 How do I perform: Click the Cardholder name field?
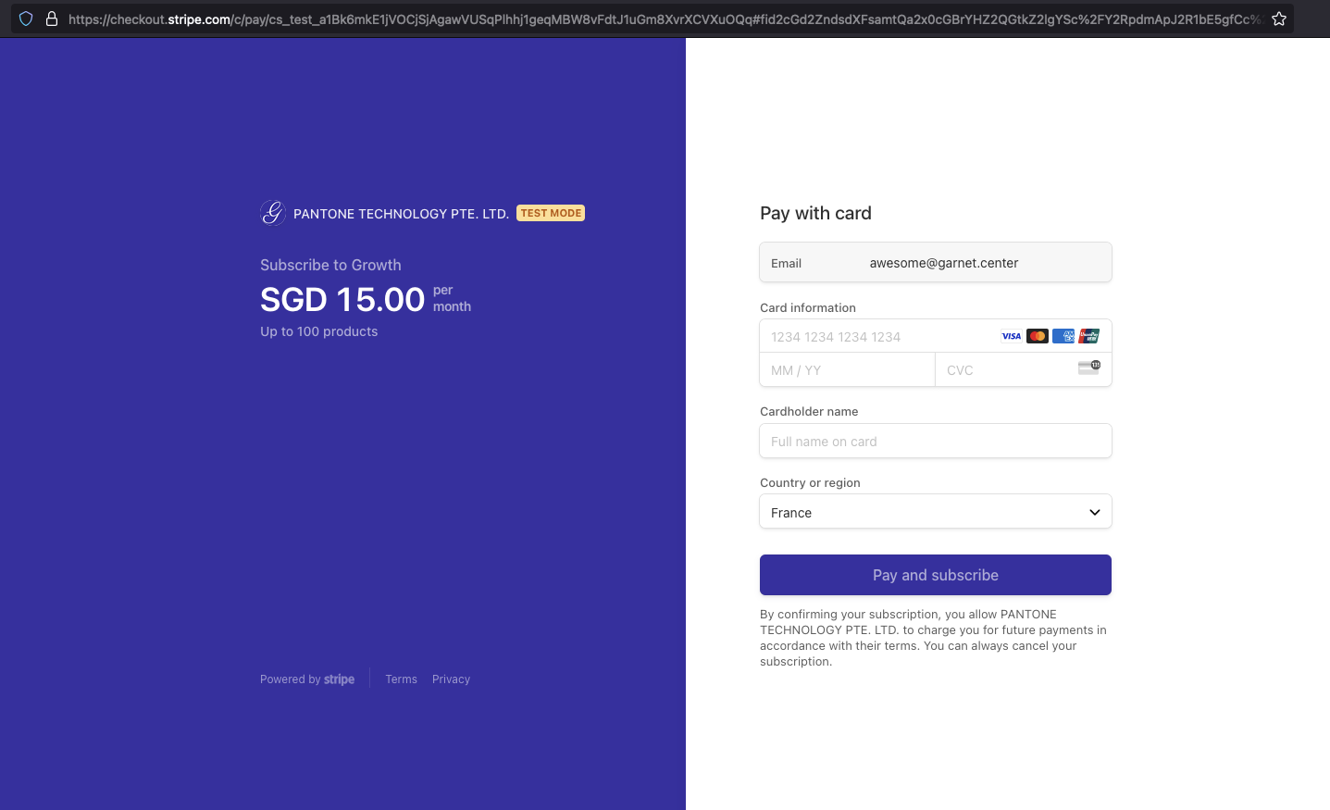click(935, 441)
